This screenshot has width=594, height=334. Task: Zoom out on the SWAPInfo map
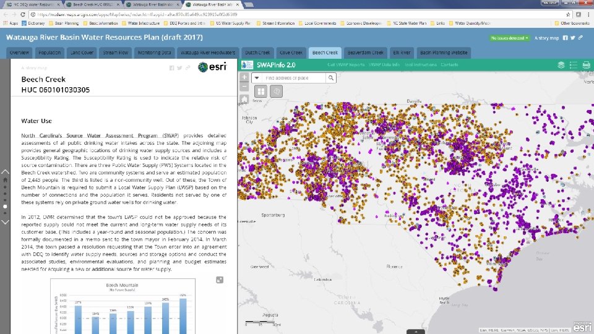244,87
